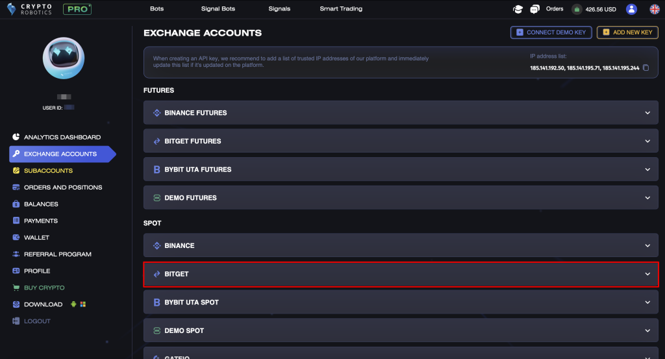Open the support chat bubble icon

[x=535, y=9]
